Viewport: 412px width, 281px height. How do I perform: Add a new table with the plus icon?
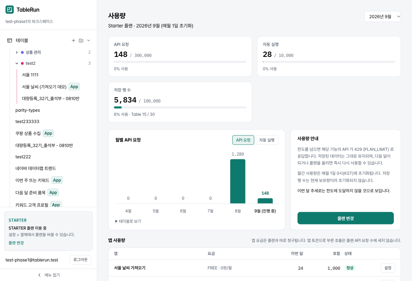pyautogui.click(x=73, y=40)
